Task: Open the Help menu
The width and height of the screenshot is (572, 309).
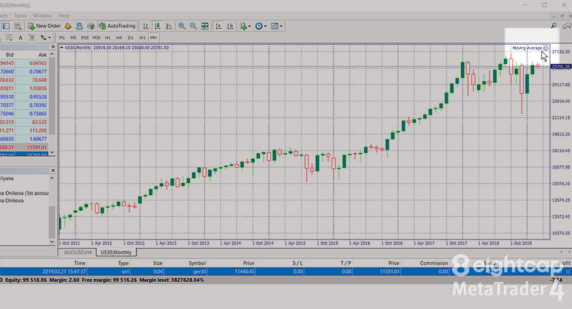Action: (x=64, y=16)
